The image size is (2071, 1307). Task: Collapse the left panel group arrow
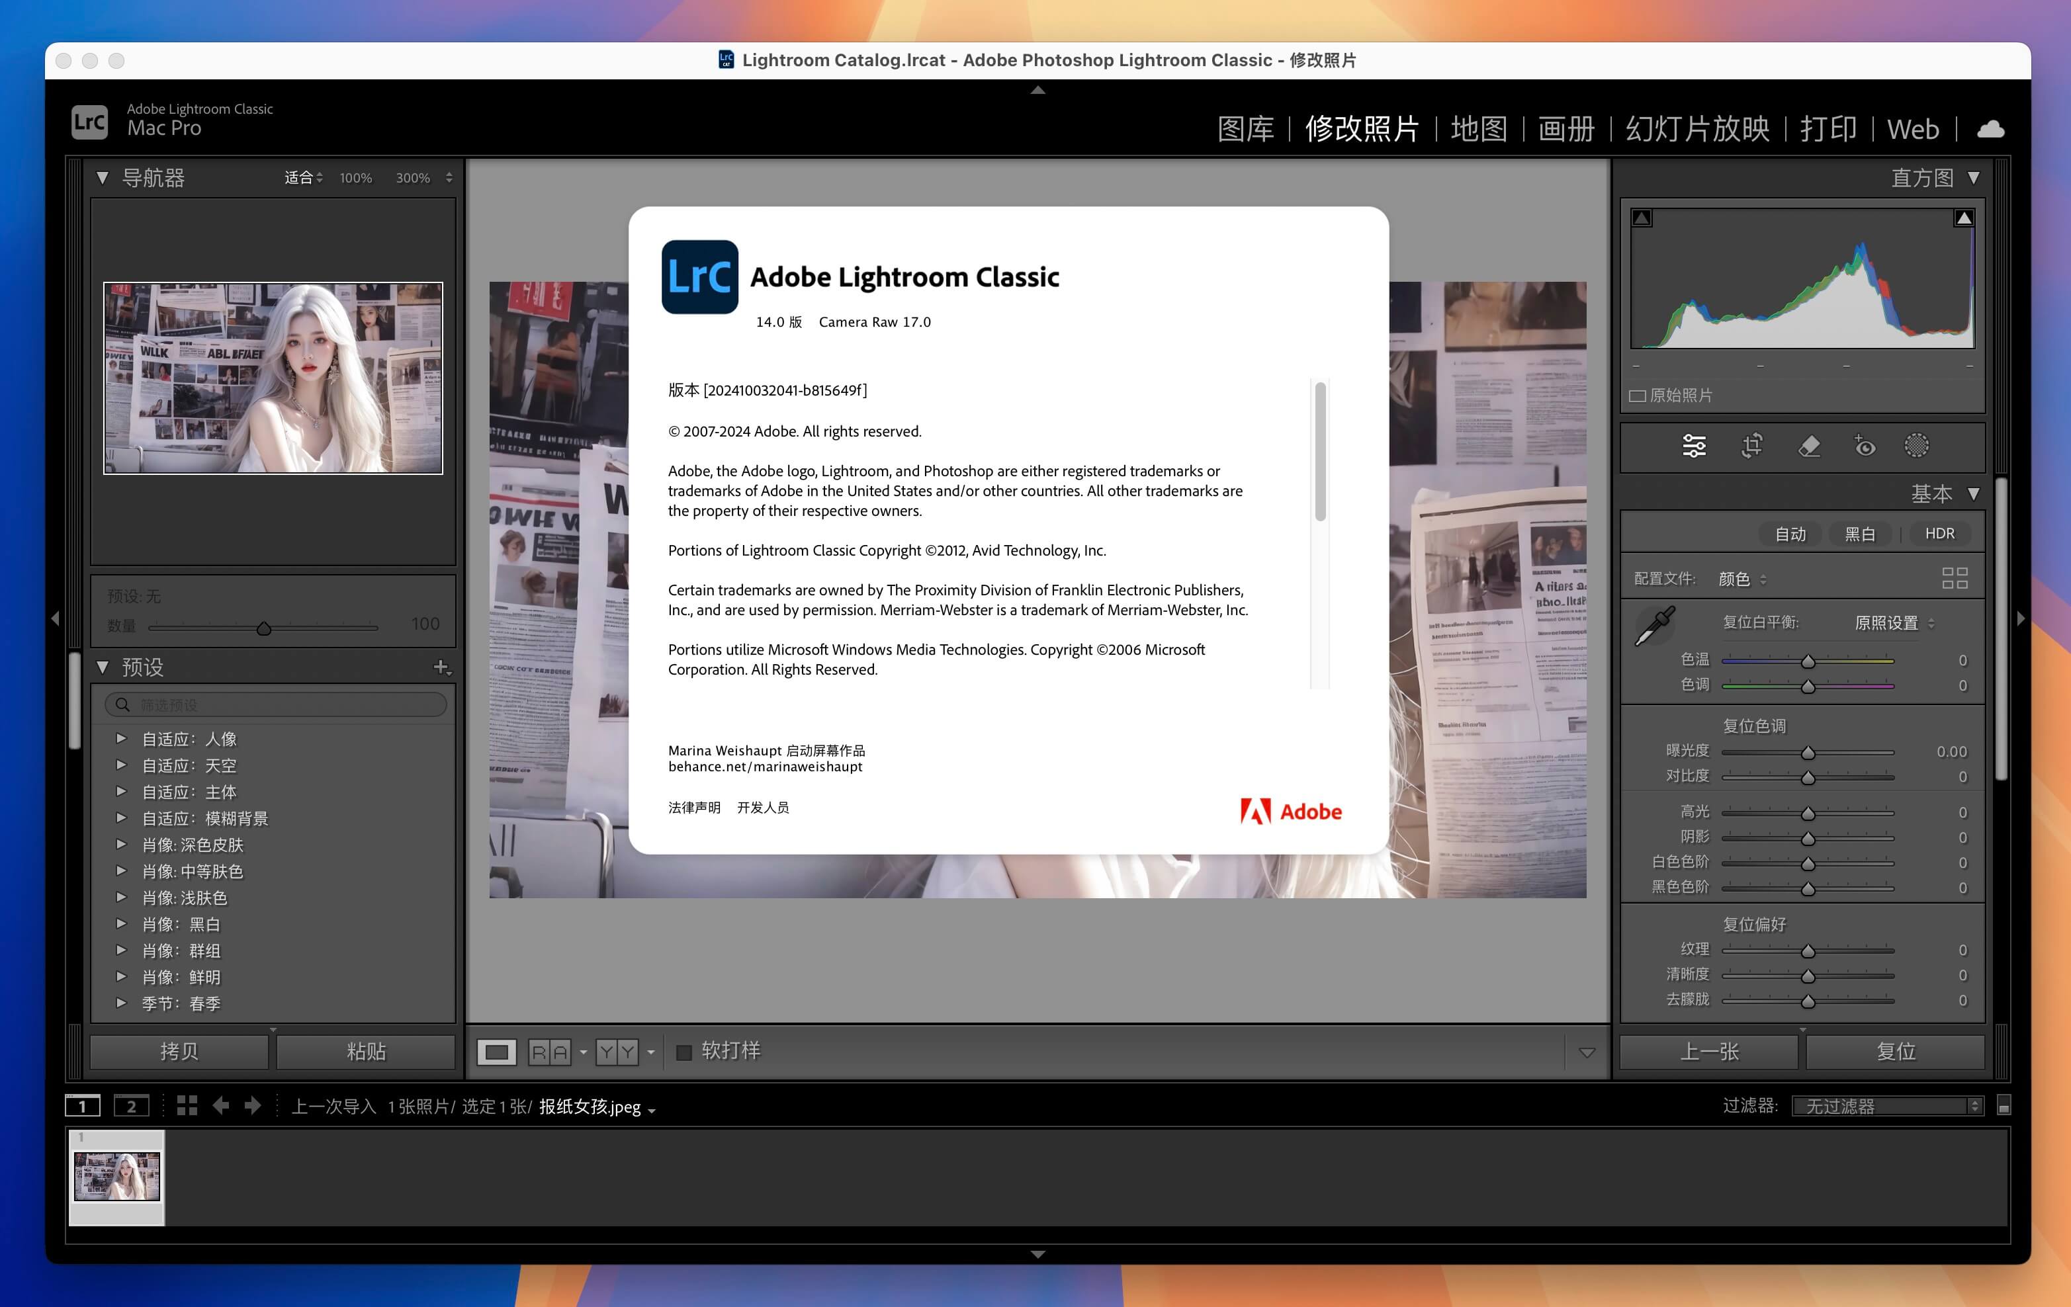click(x=55, y=618)
